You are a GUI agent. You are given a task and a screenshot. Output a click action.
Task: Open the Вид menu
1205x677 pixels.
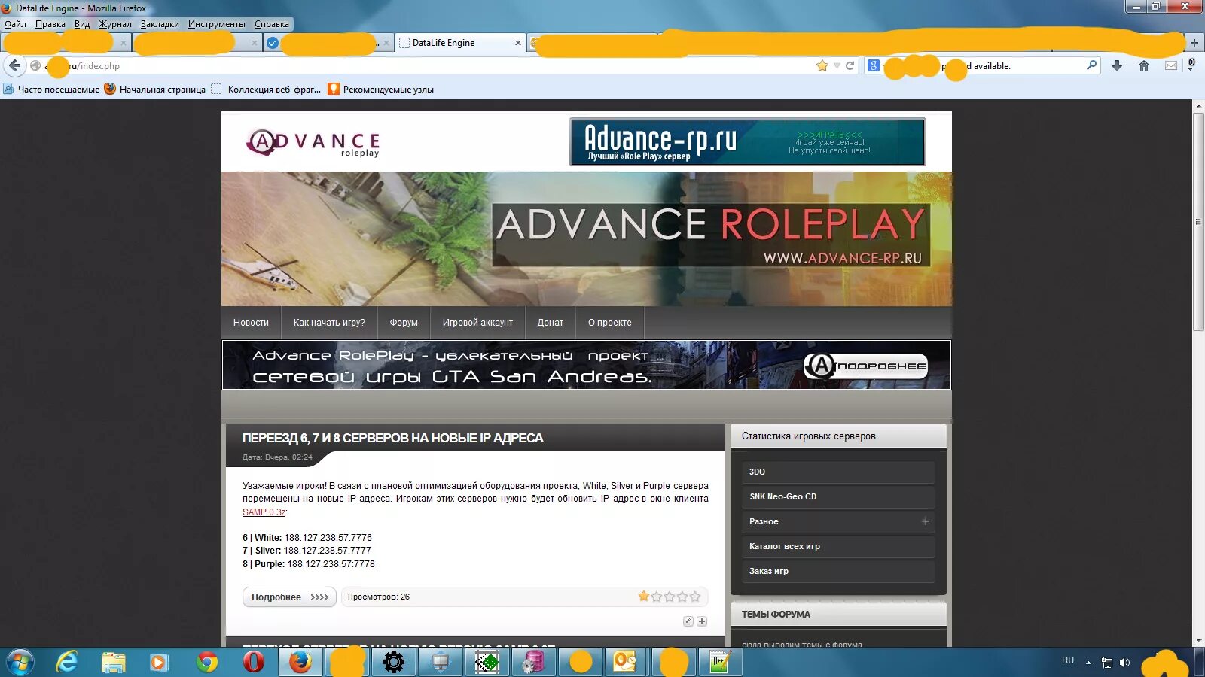pos(82,24)
